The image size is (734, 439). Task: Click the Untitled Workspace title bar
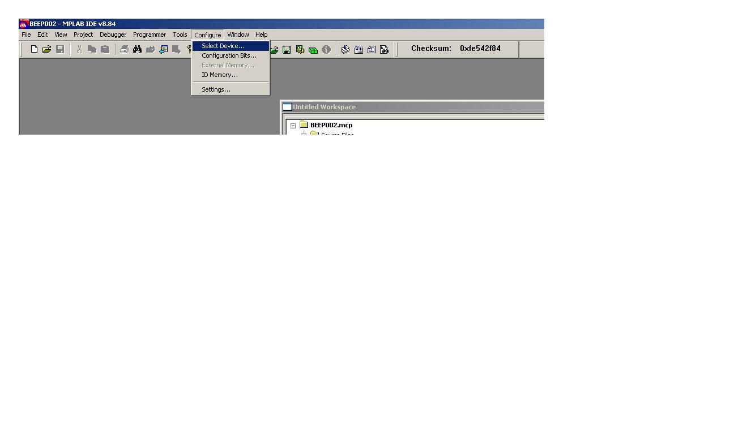click(413, 107)
